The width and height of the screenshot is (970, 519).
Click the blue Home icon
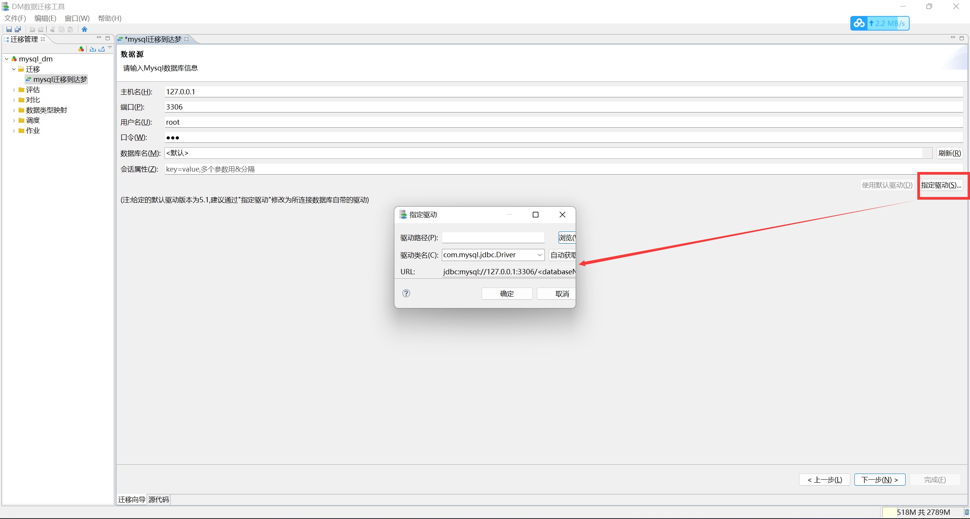coord(84,29)
